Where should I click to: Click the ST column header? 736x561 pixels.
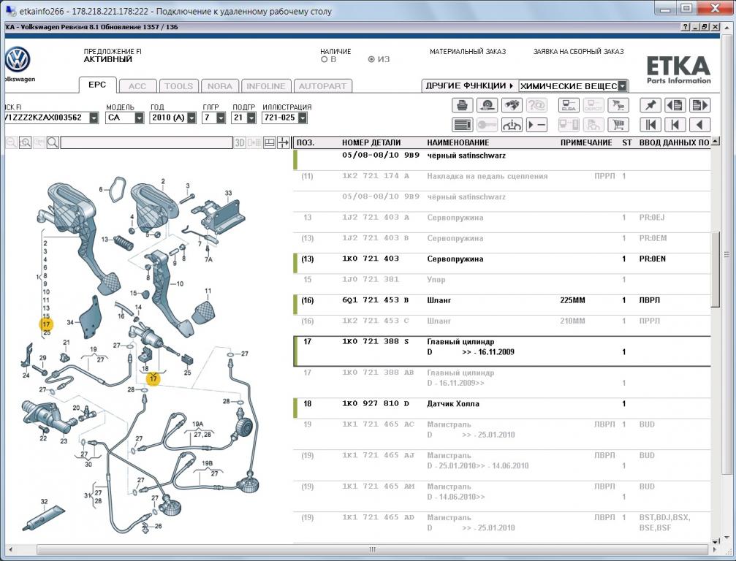pyautogui.click(x=627, y=142)
